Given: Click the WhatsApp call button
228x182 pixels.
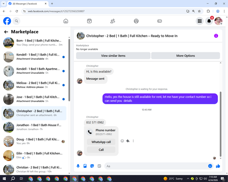Looking at the screenshot, I should coord(101,142).
